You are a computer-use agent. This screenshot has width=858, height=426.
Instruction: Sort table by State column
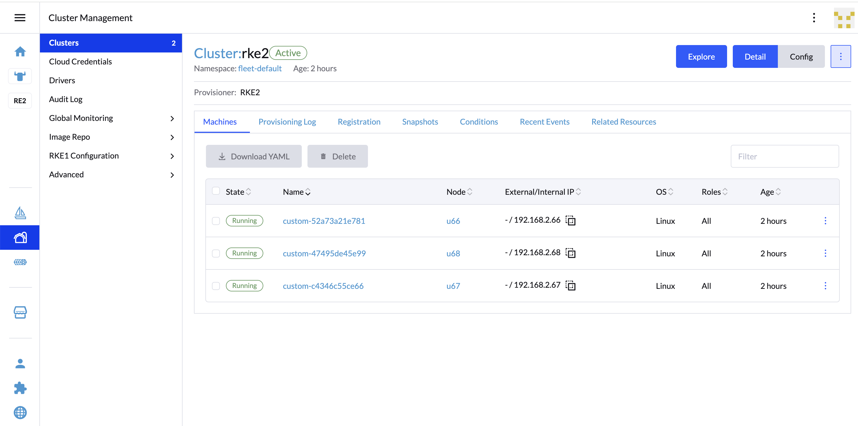click(x=238, y=192)
